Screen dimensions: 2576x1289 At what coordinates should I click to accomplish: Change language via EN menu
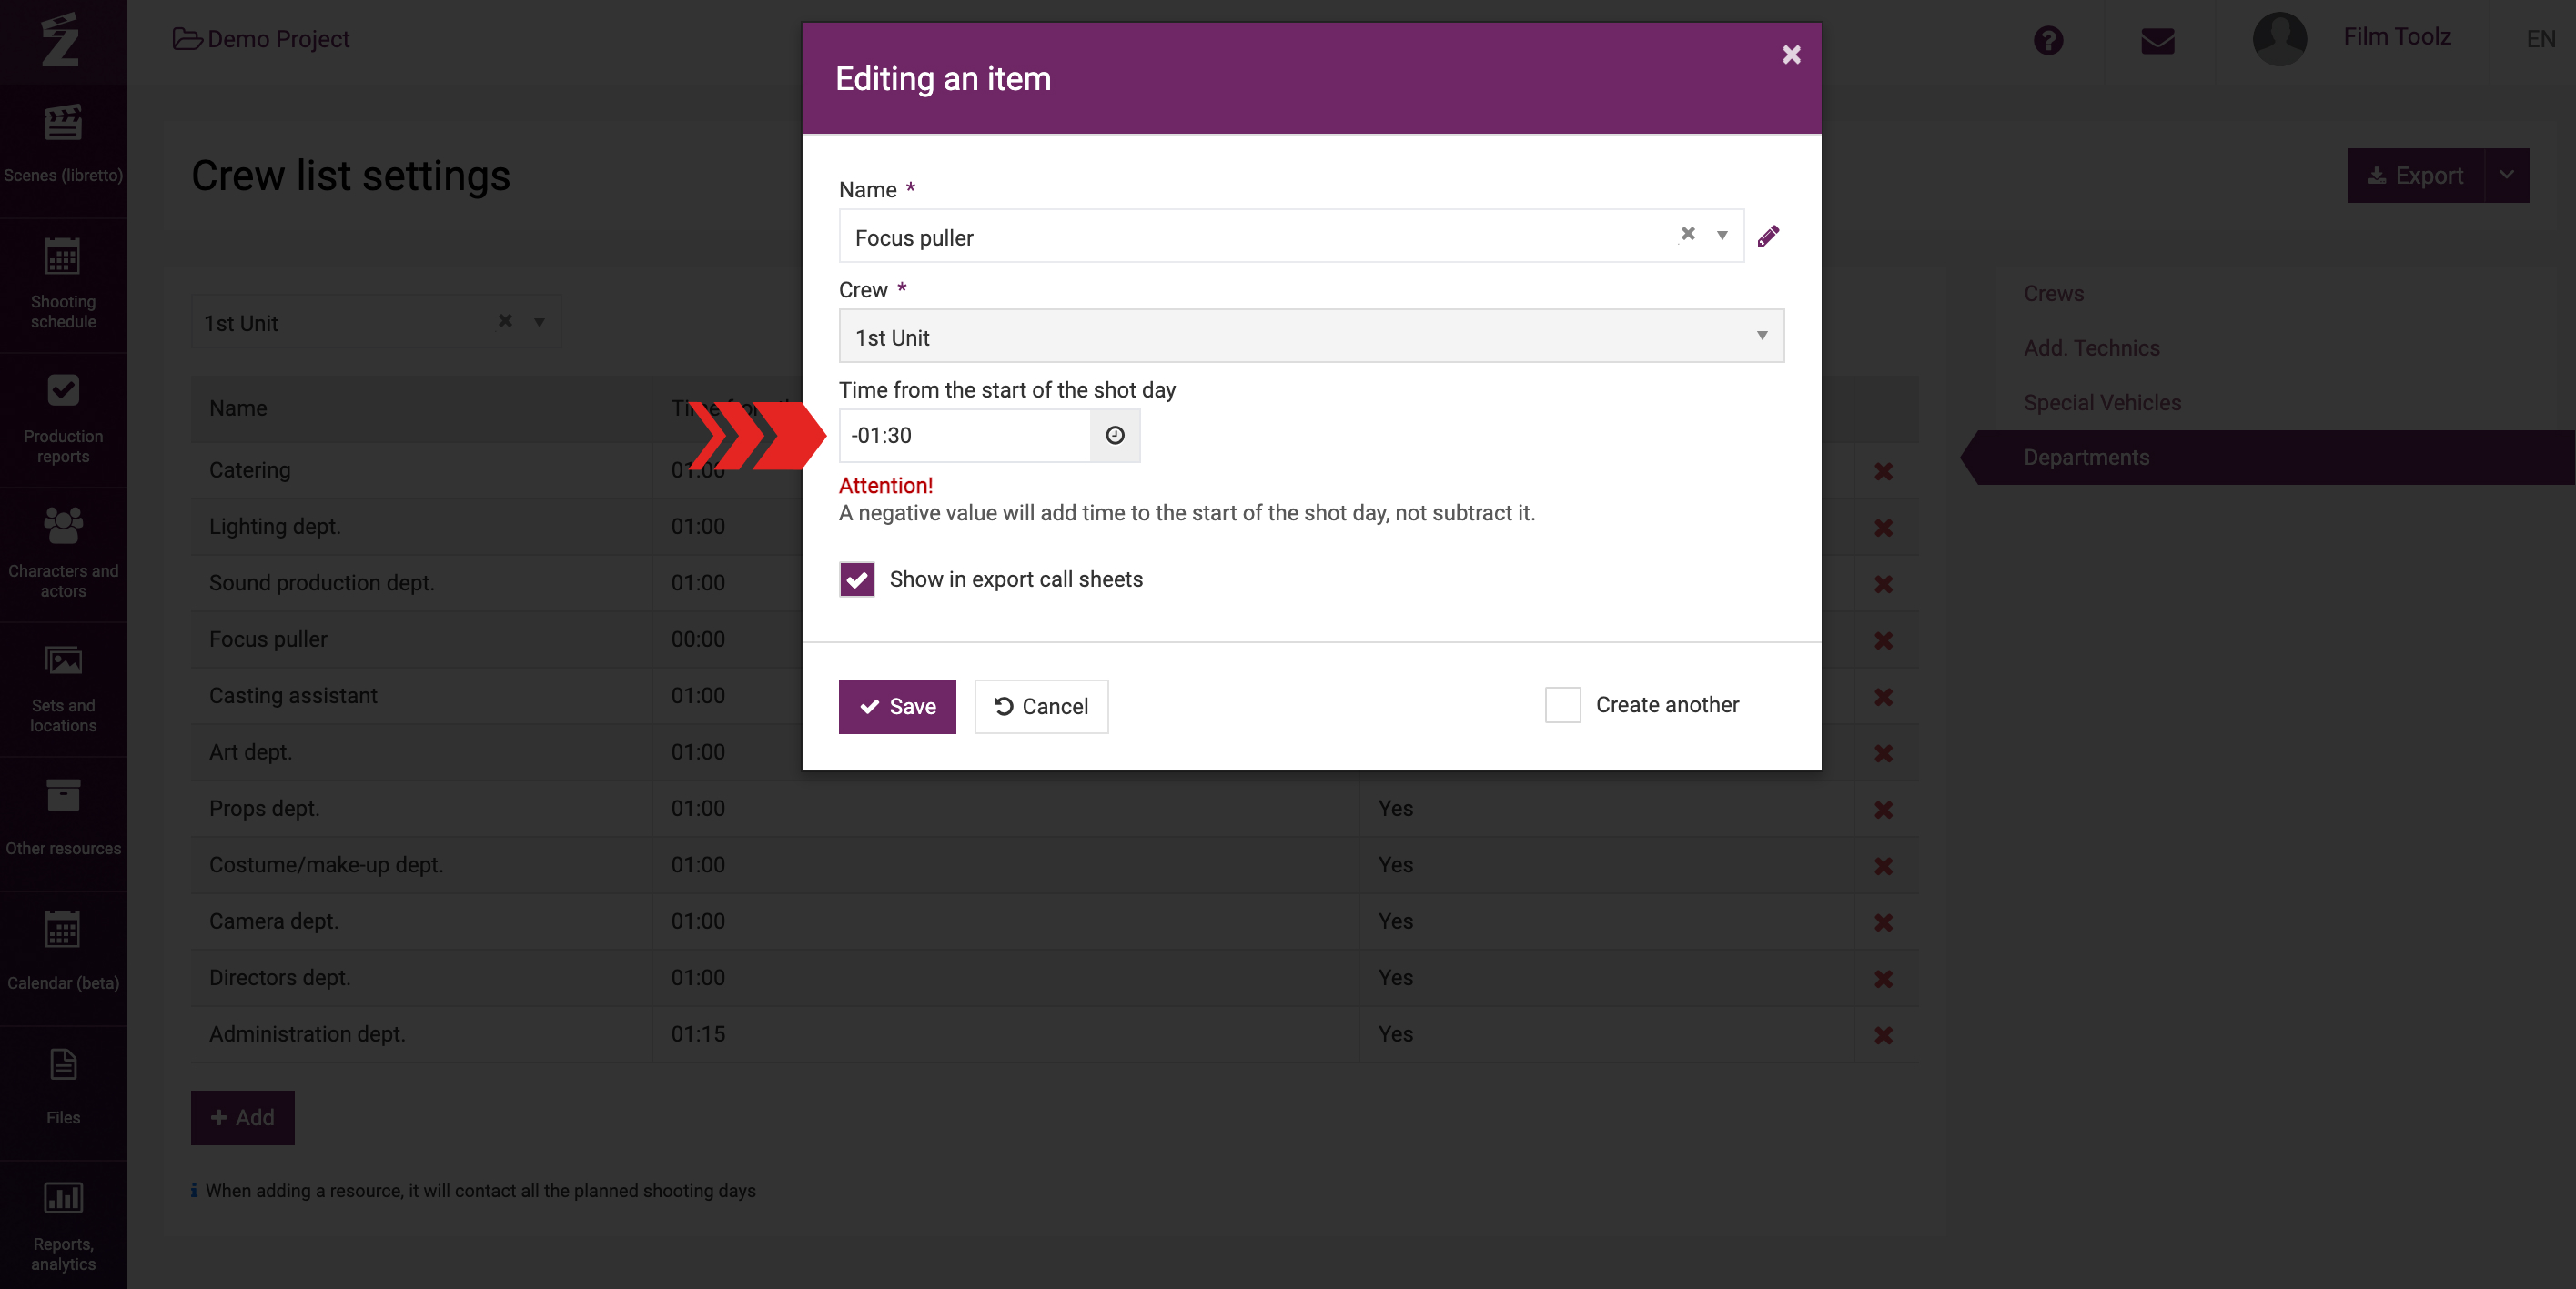point(2540,39)
